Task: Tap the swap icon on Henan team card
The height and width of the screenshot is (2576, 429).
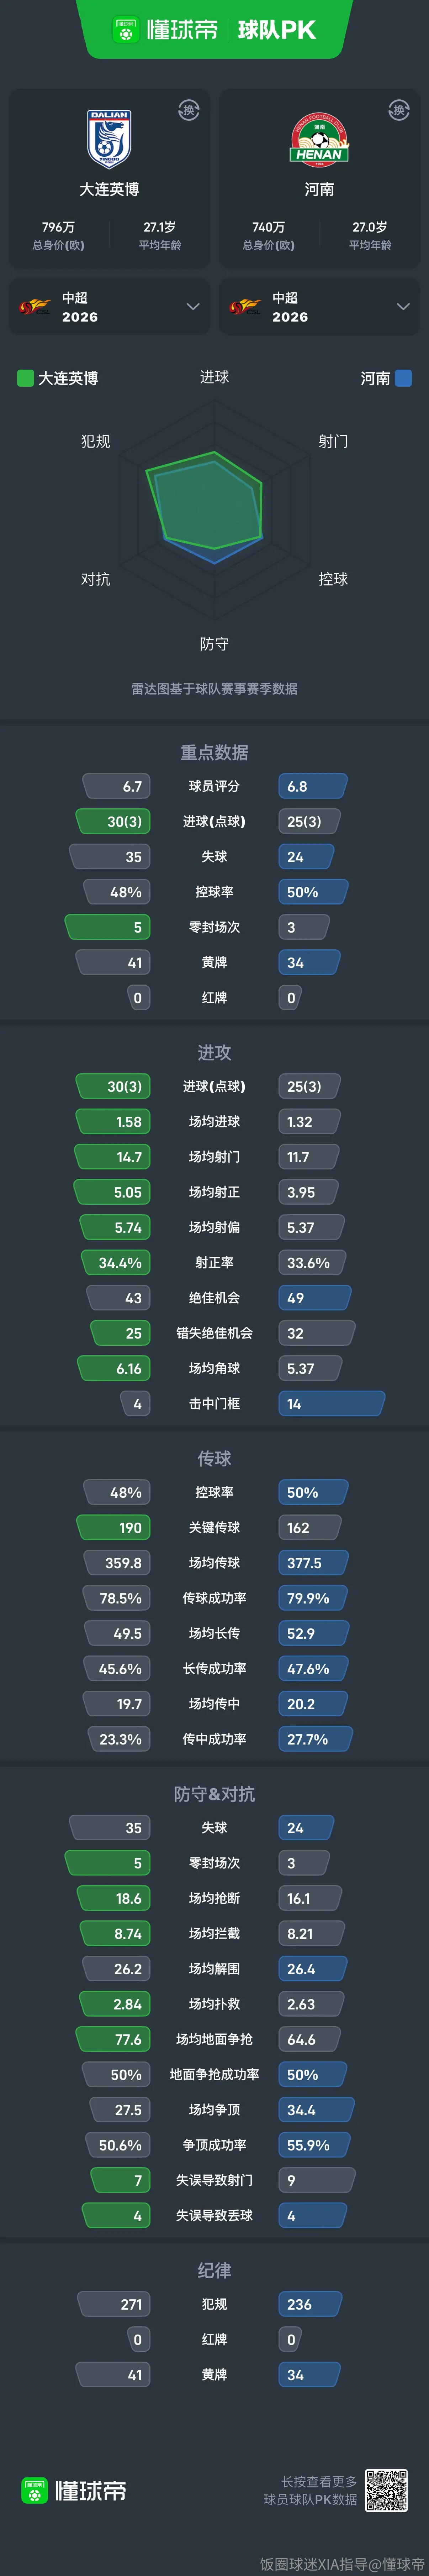Action: click(399, 110)
